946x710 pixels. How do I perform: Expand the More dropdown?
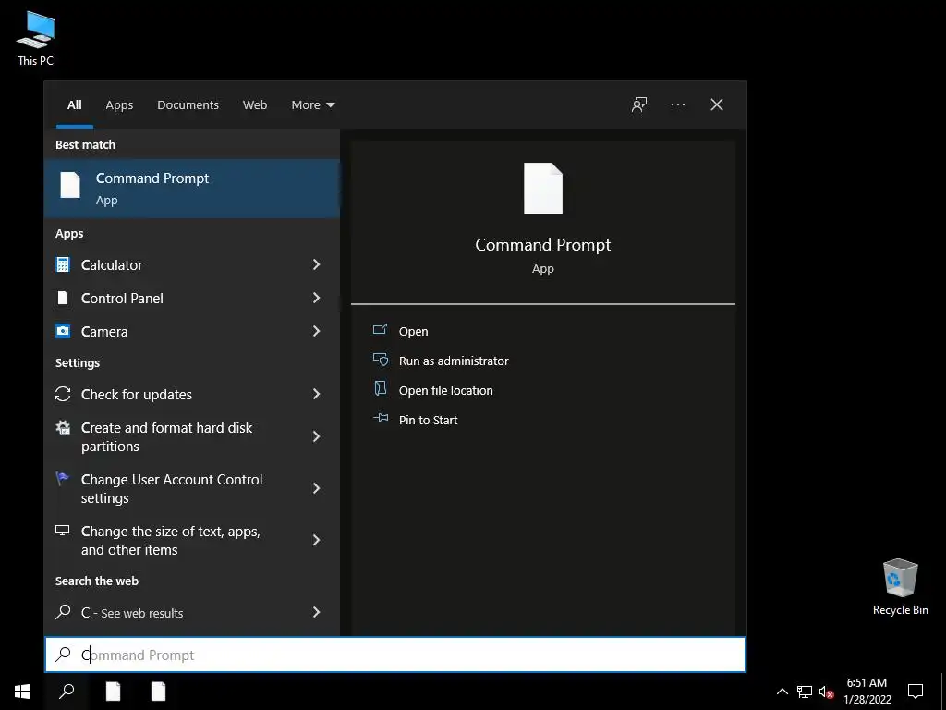click(312, 105)
